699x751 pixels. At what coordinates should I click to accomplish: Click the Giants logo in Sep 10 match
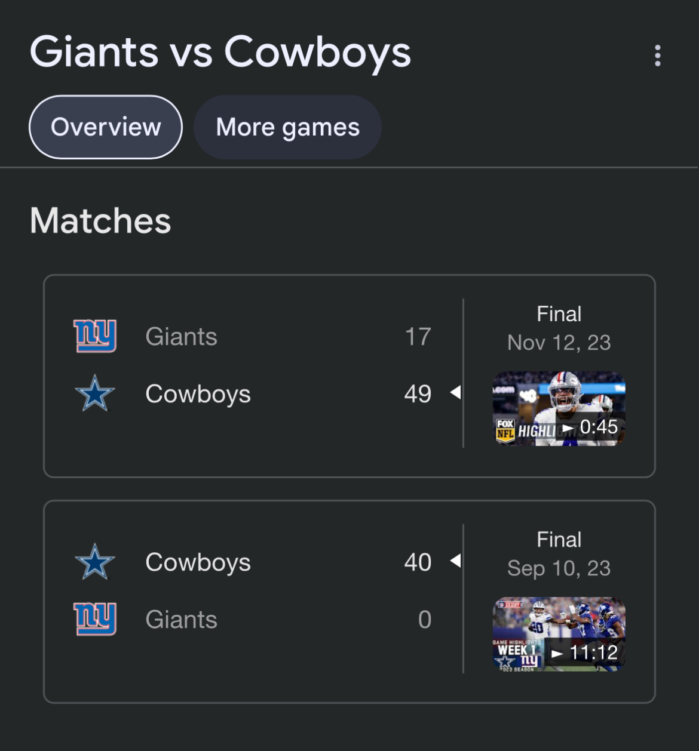coord(95,619)
